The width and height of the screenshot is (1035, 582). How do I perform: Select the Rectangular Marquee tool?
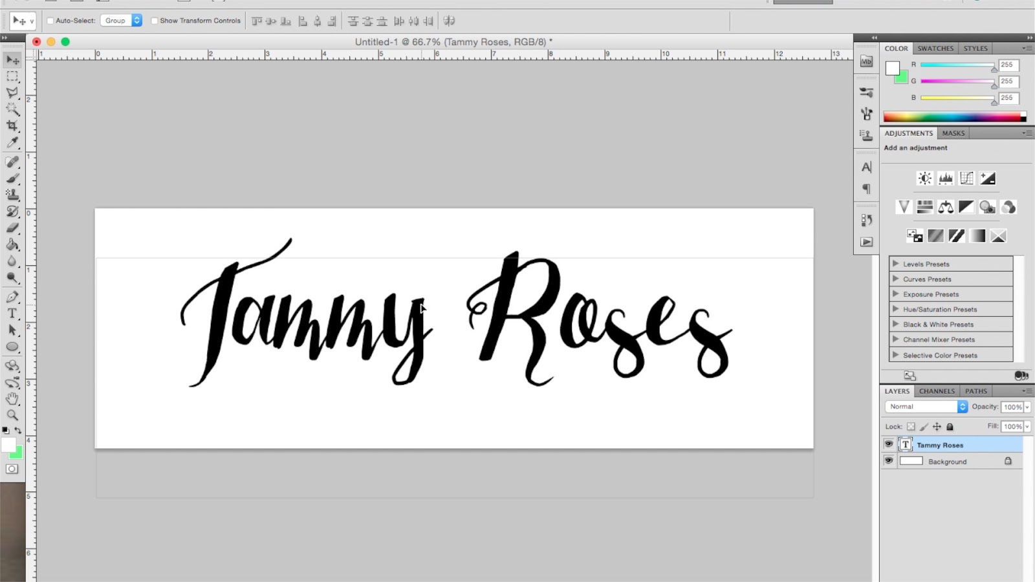tap(12, 76)
